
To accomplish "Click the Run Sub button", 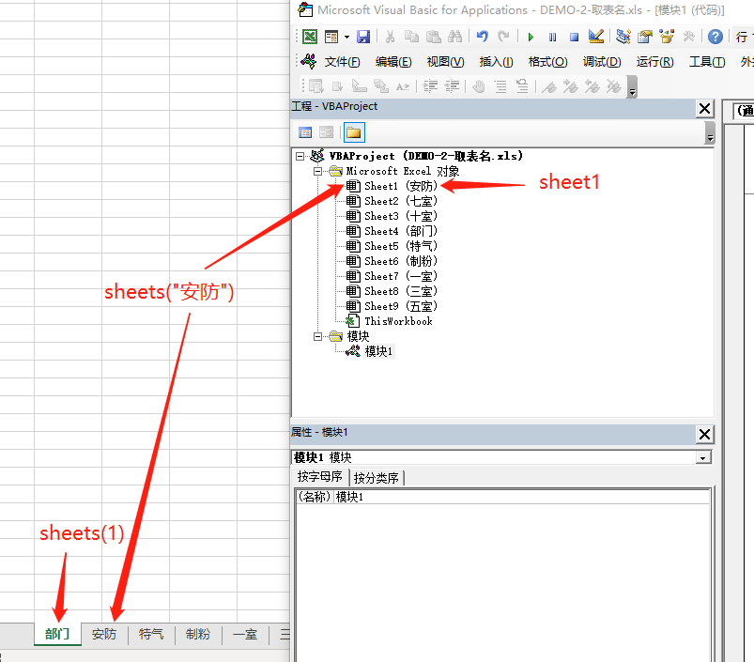I will (x=531, y=36).
